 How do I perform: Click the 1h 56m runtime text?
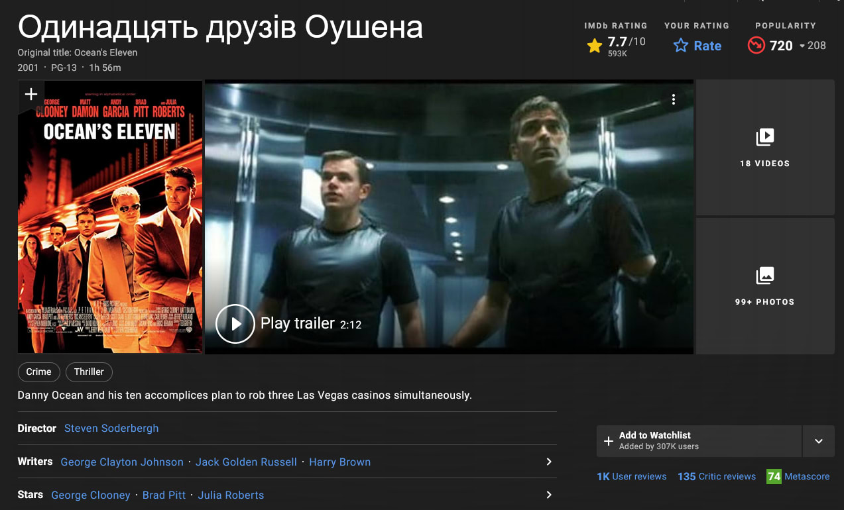point(105,68)
